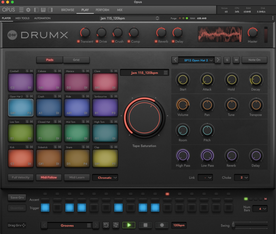The height and width of the screenshot is (234, 276).
Task: Open the three-dot options menu
Action: click(273, 18)
